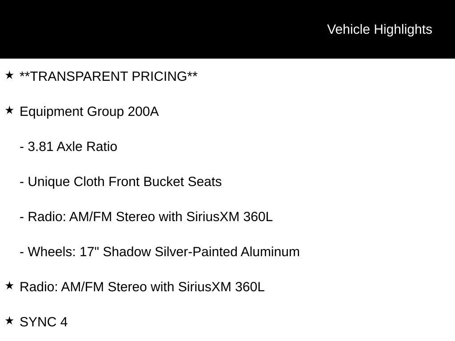Click Unique Cloth Front Bucket Seats line

[x=120, y=182]
